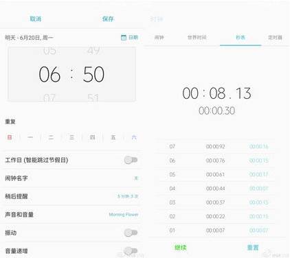
Task: Select Wednesday 三 in the repeat row
Action: tap(71, 137)
